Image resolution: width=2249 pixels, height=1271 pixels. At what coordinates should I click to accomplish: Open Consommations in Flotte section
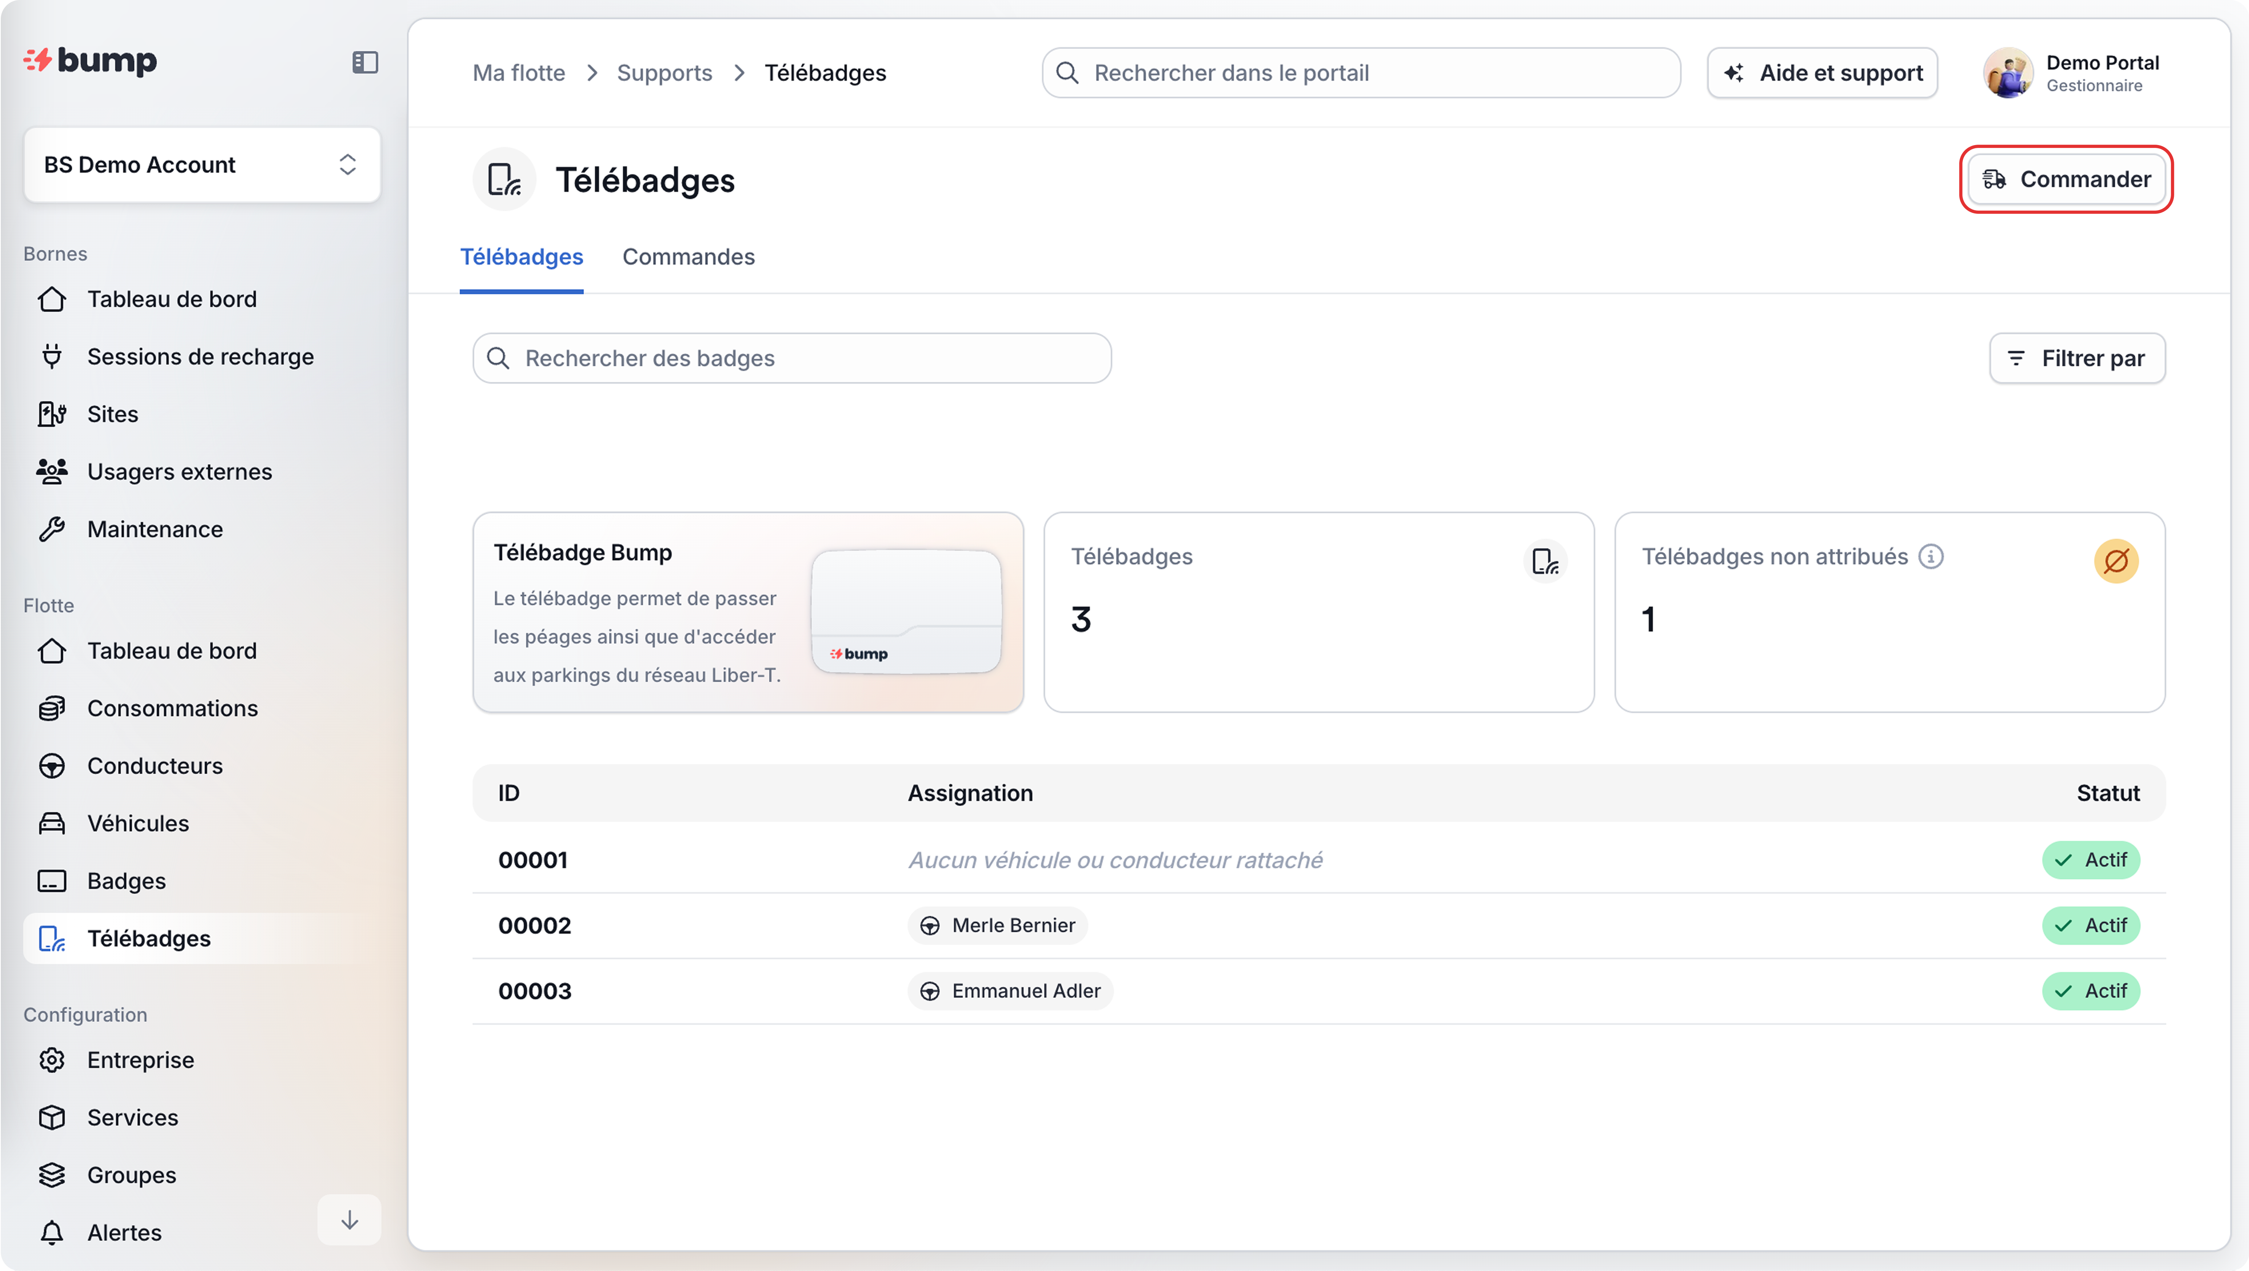pos(172,709)
